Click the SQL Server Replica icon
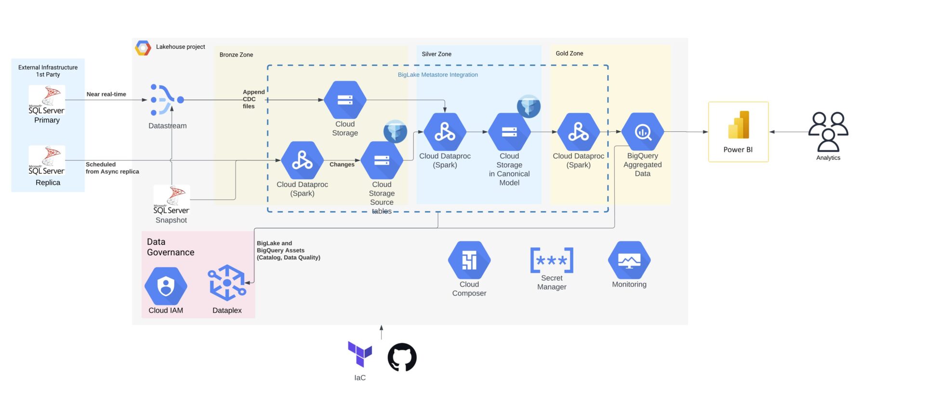Screen dimensions: 925x417 point(47,160)
